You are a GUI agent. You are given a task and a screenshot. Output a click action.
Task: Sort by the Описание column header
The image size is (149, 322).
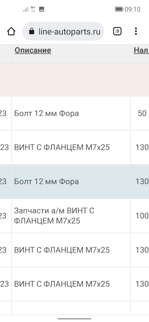pyautogui.click(x=33, y=50)
